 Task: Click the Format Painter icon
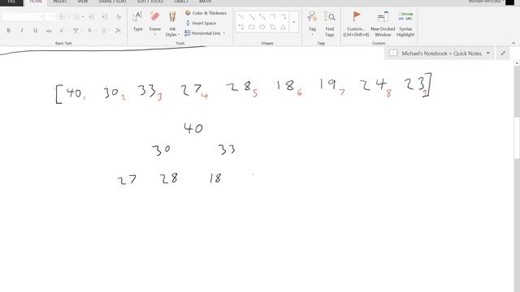click(119, 16)
